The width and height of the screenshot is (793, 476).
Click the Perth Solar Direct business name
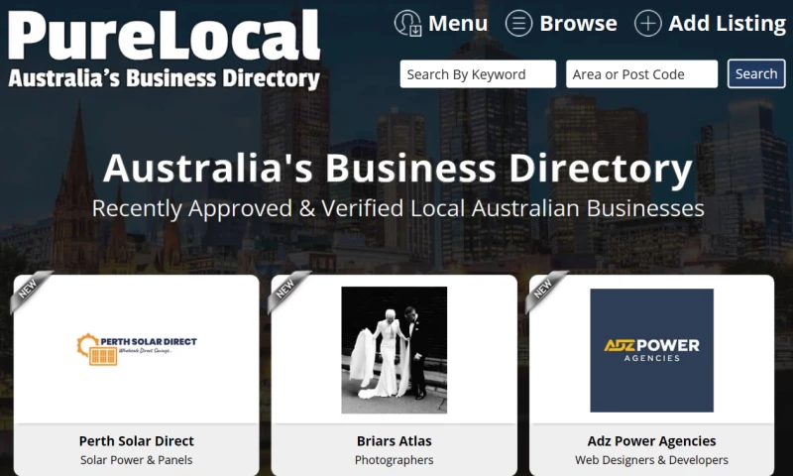click(x=137, y=441)
